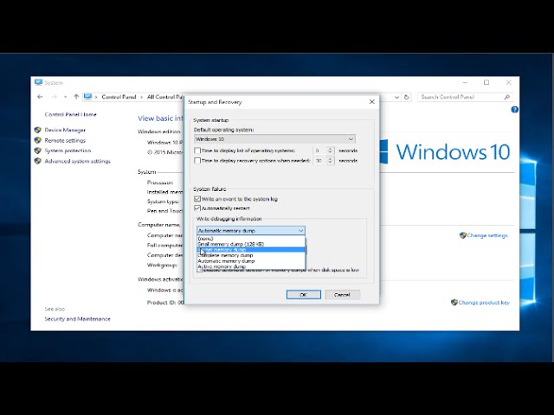Select (none) in debugging dropdown list
This screenshot has height=415, width=554.
click(x=251, y=239)
